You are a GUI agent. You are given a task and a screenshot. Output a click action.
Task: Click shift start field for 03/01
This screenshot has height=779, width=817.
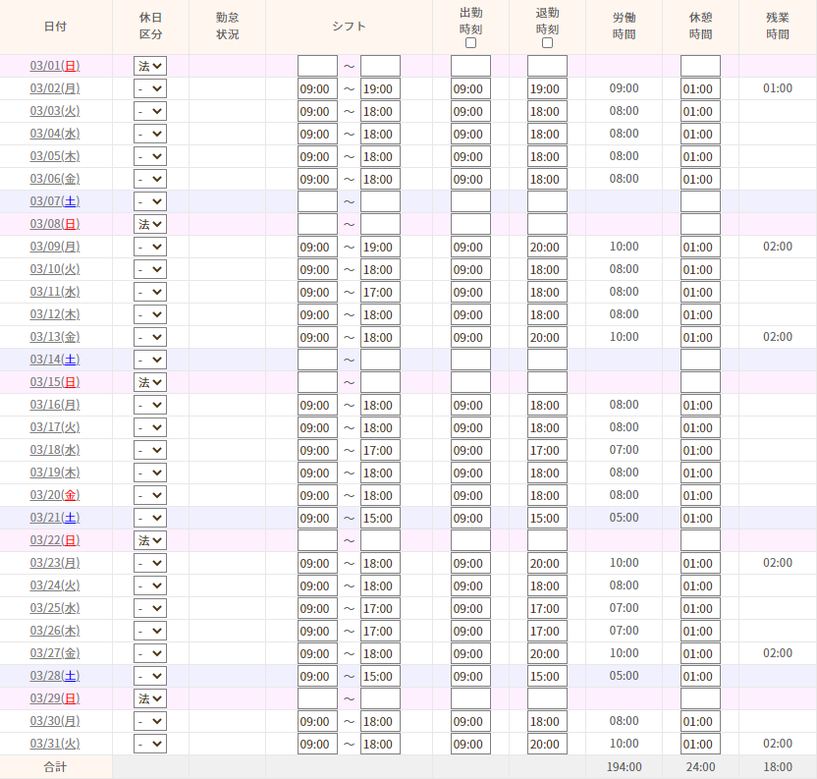[317, 66]
